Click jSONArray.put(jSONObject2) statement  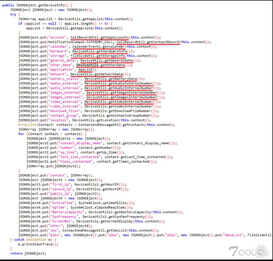(53, 166)
